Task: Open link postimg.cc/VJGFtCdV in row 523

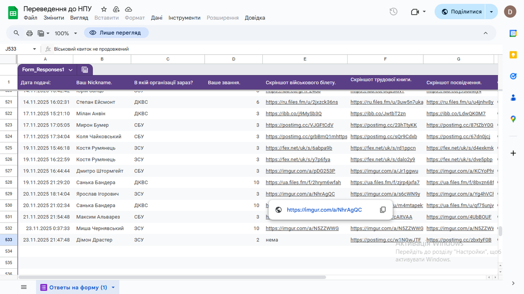Action: point(300,125)
